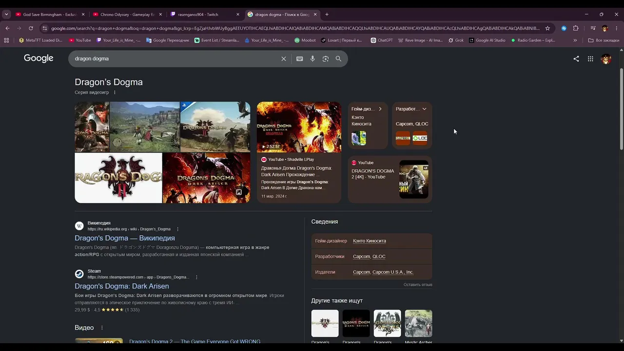Switch to rasenganss904 Twitch tab
The height and width of the screenshot is (351, 624).
pyautogui.click(x=205, y=15)
